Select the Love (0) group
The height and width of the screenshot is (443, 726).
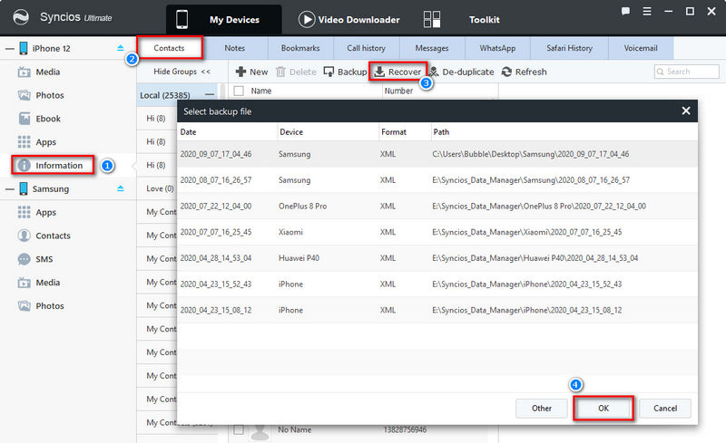point(161,188)
